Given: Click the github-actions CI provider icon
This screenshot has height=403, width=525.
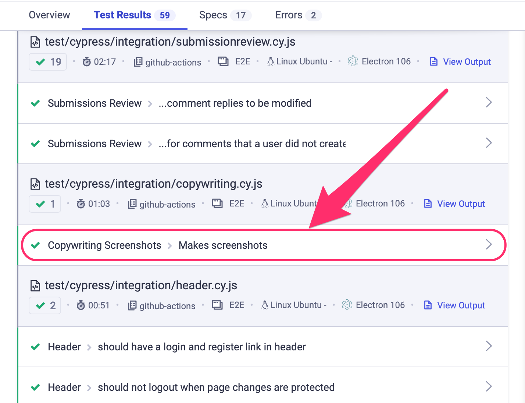Looking at the screenshot, I should pyautogui.click(x=138, y=62).
